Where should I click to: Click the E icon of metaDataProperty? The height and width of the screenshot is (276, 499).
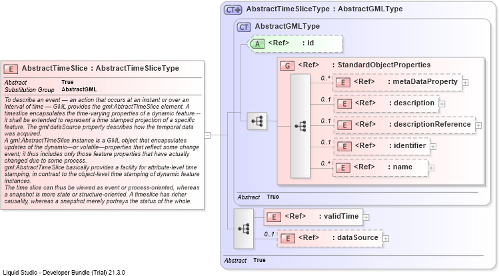click(x=342, y=83)
